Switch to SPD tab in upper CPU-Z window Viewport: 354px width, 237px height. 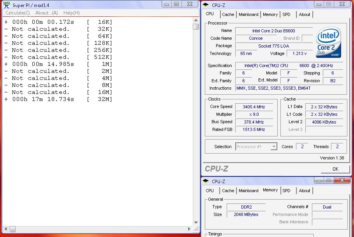286,14
